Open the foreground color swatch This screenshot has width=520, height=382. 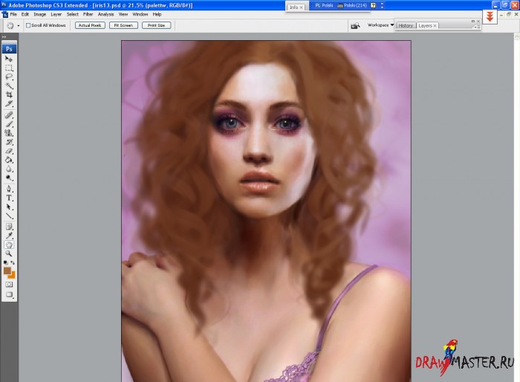coord(7,271)
